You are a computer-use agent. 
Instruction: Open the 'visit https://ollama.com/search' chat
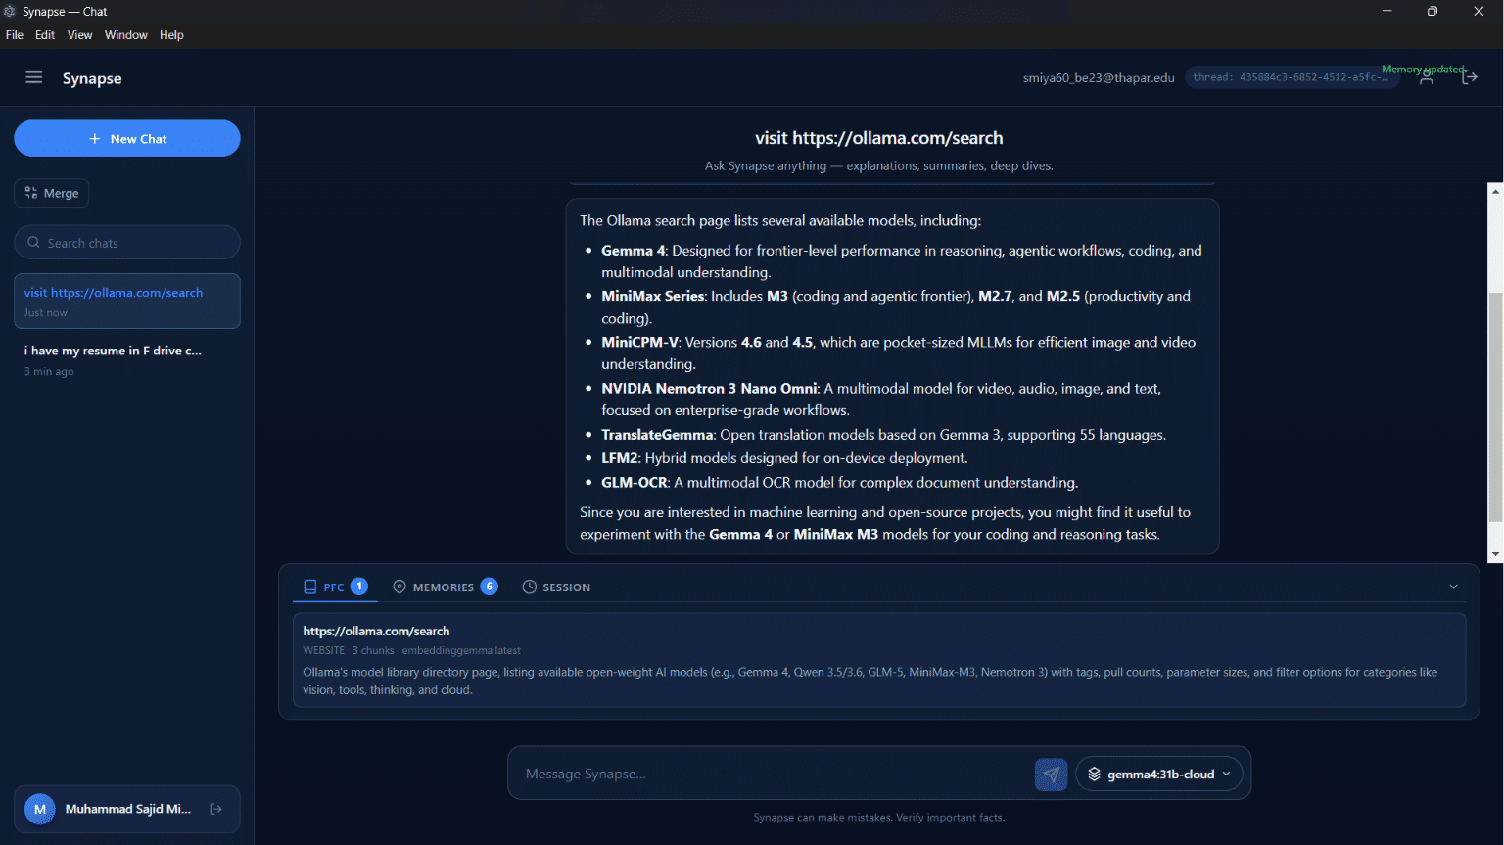pos(127,301)
